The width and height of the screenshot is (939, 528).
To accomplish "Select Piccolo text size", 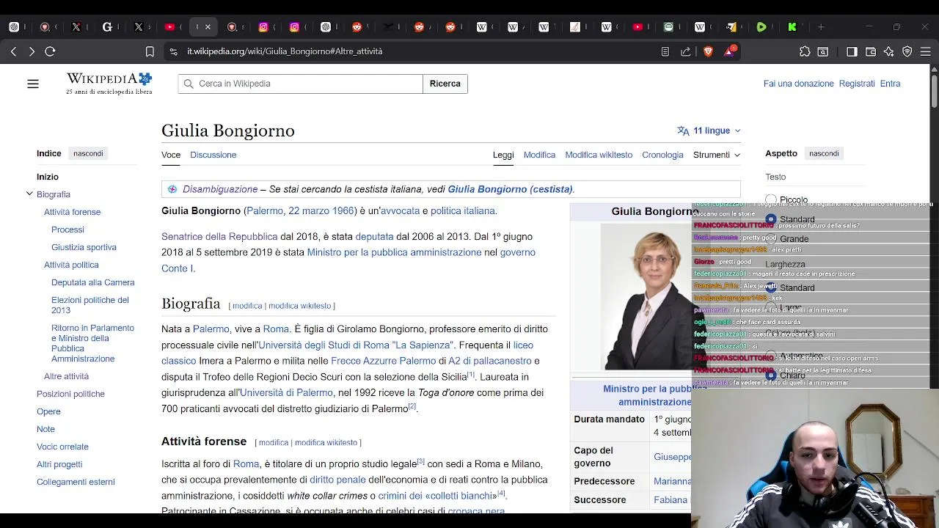I will pos(771,199).
